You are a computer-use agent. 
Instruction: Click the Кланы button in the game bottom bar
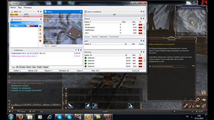tap(21, 111)
